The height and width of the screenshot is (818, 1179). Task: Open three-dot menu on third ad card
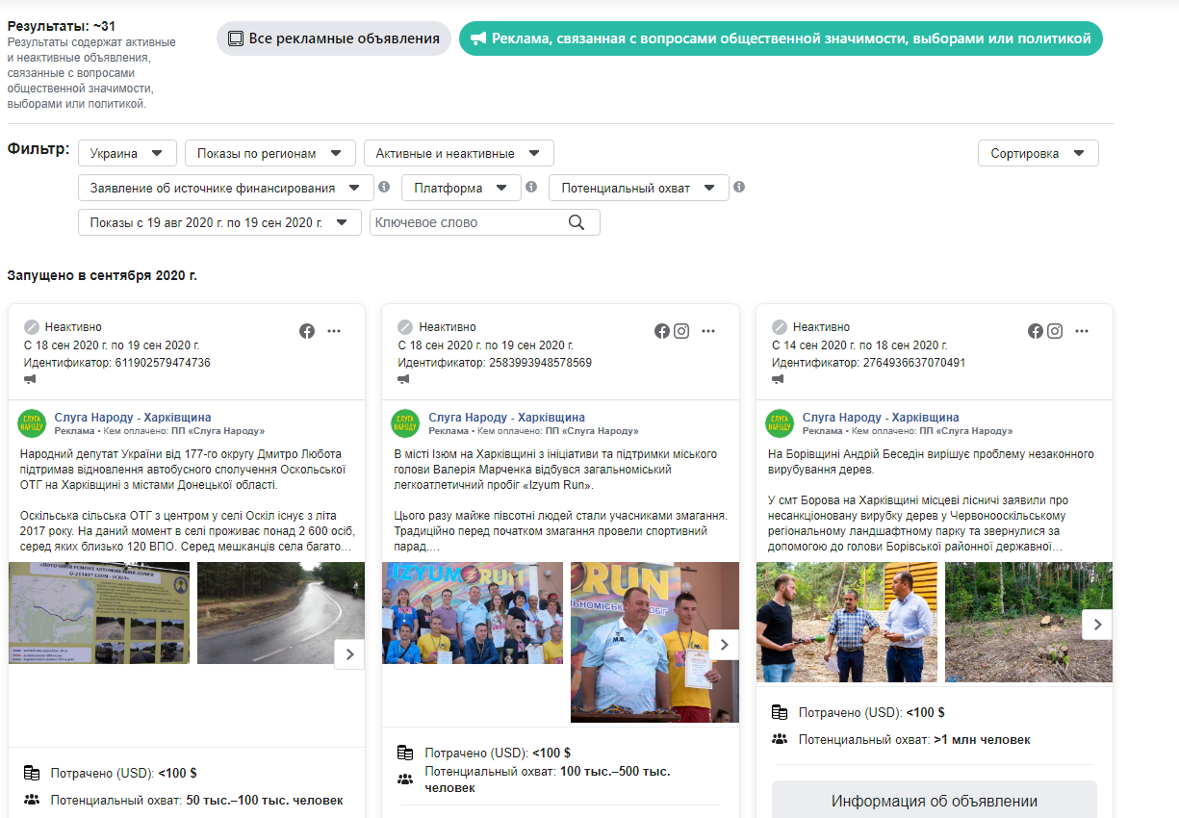[1082, 331]
